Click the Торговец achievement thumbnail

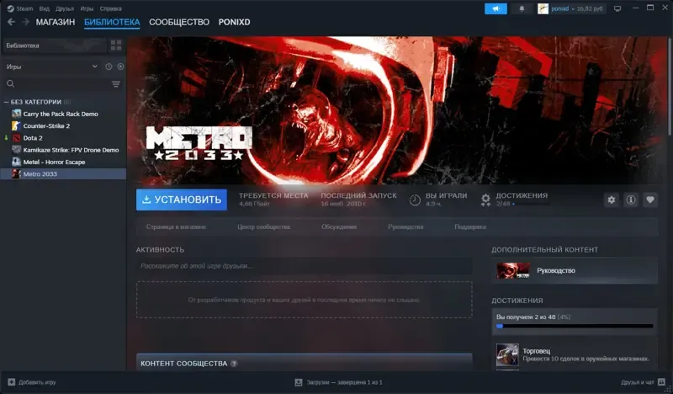507,354
